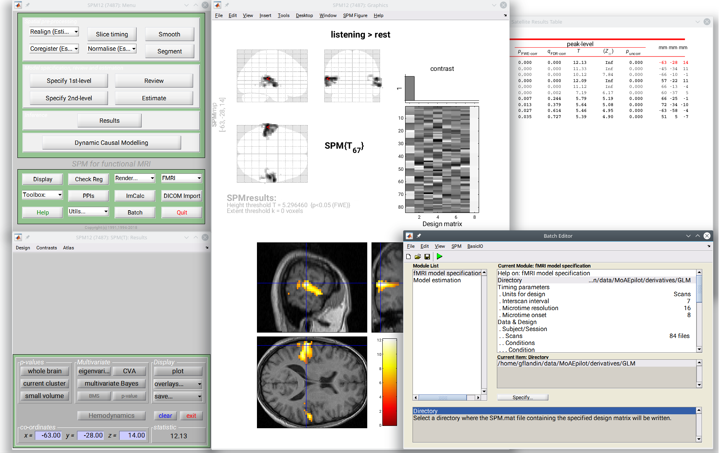Click the dock arrow in the Graphics window menu bar
The image size is (719, 453).
coord(505,15)
